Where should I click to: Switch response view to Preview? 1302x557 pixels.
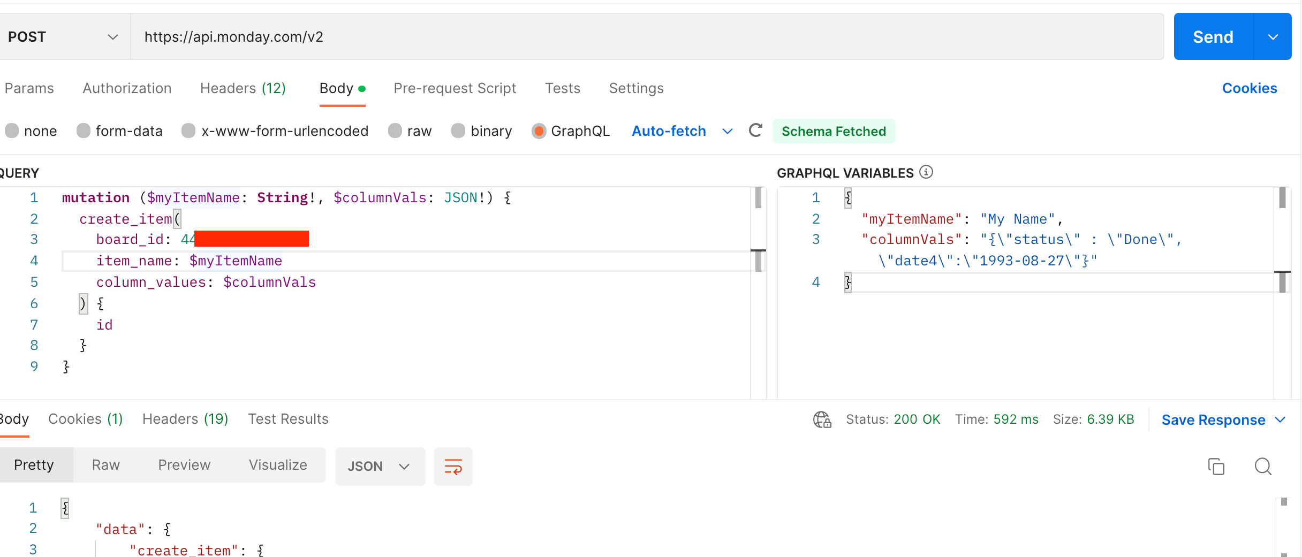coord(184,465)
